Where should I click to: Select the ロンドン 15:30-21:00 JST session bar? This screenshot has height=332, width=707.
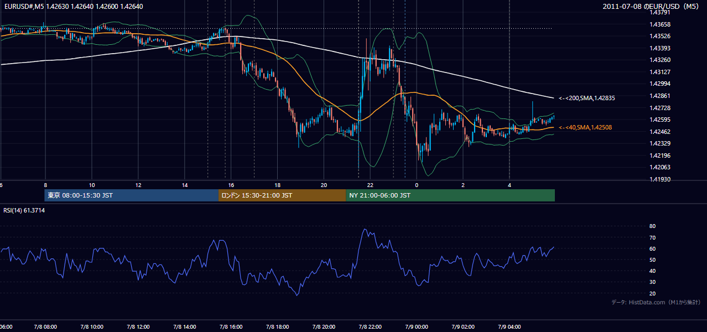click(282, 195)
